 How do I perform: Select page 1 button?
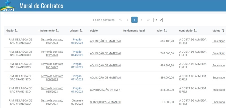tap(134, 20)
